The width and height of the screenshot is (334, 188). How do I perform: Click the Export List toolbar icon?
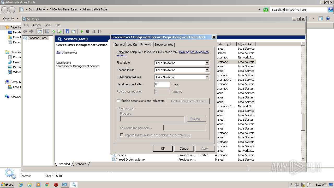(x=59, y=31)
